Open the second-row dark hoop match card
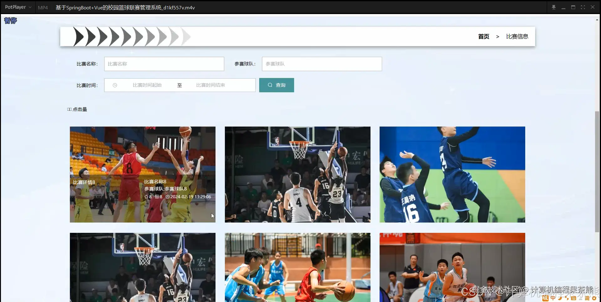Viewport: 601px width, 302px height. [142, 267]
